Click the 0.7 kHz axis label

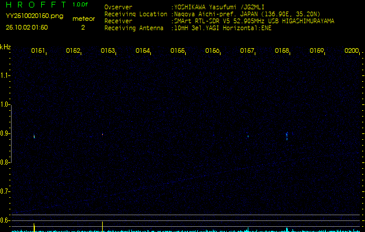(x=5, y=191)
